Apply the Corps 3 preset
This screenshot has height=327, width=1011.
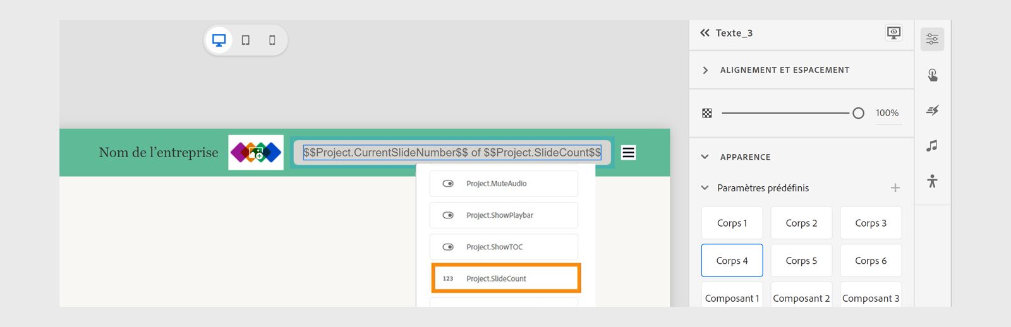(x=871, y=223)
